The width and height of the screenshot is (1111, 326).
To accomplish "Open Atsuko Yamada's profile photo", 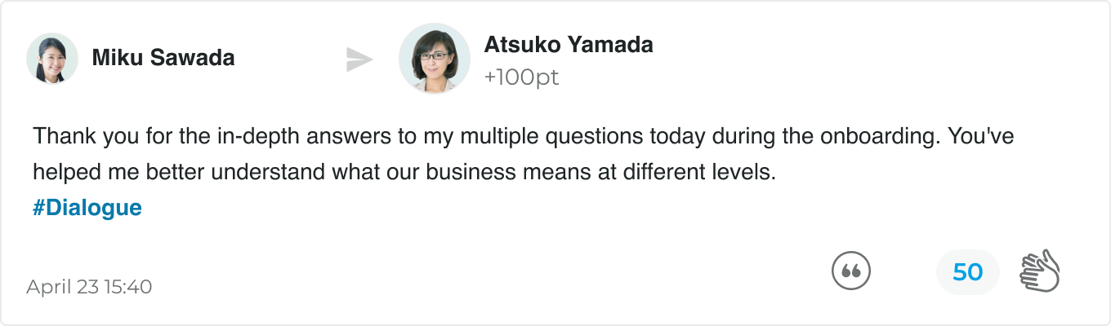I will coord(435,59).
